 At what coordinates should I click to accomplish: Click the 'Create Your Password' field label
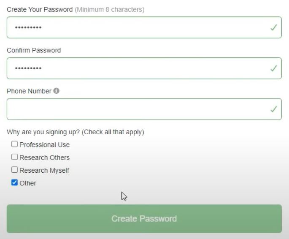point(40,9)
